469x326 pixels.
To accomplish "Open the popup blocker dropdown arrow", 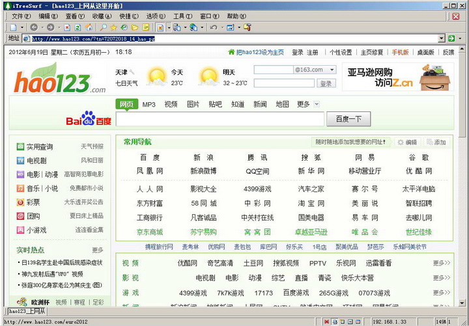I will [169, 27].
